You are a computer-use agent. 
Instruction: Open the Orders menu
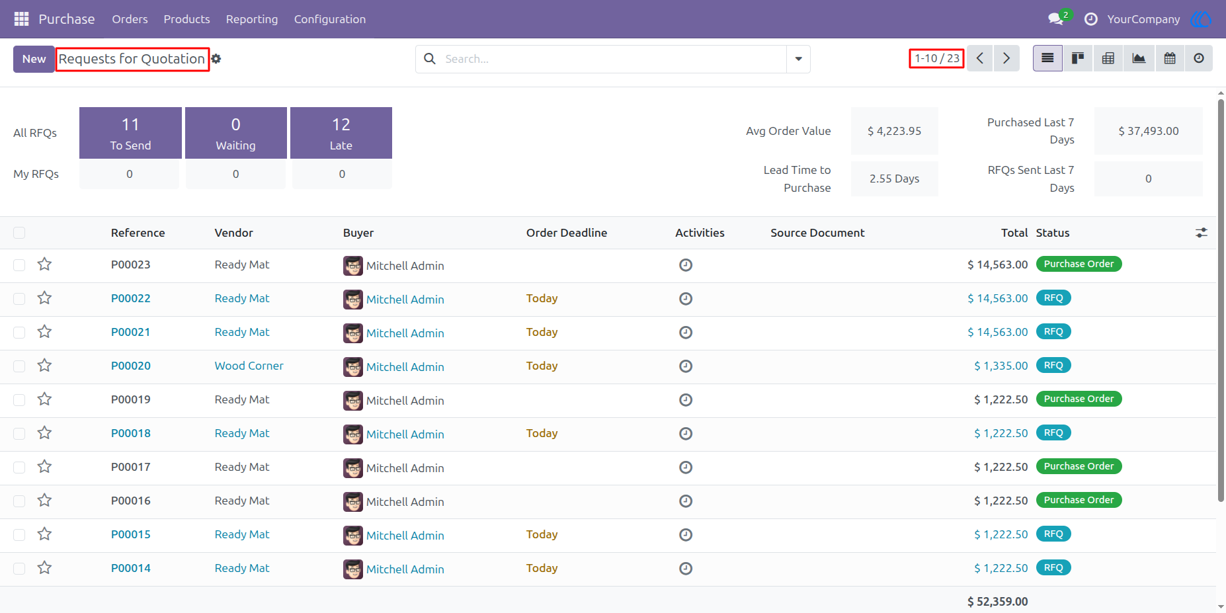(x=130, y=19)
